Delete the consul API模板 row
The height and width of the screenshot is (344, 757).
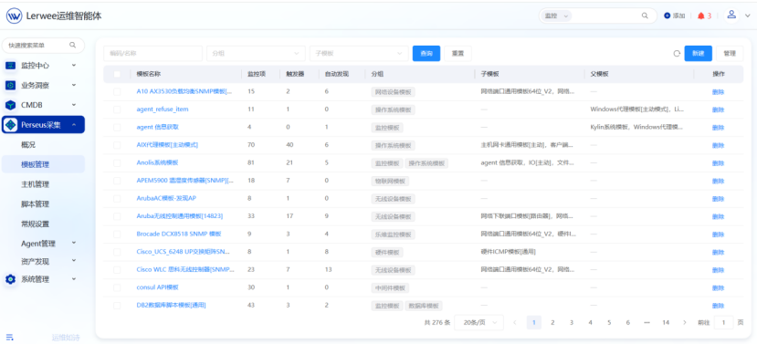718,287
